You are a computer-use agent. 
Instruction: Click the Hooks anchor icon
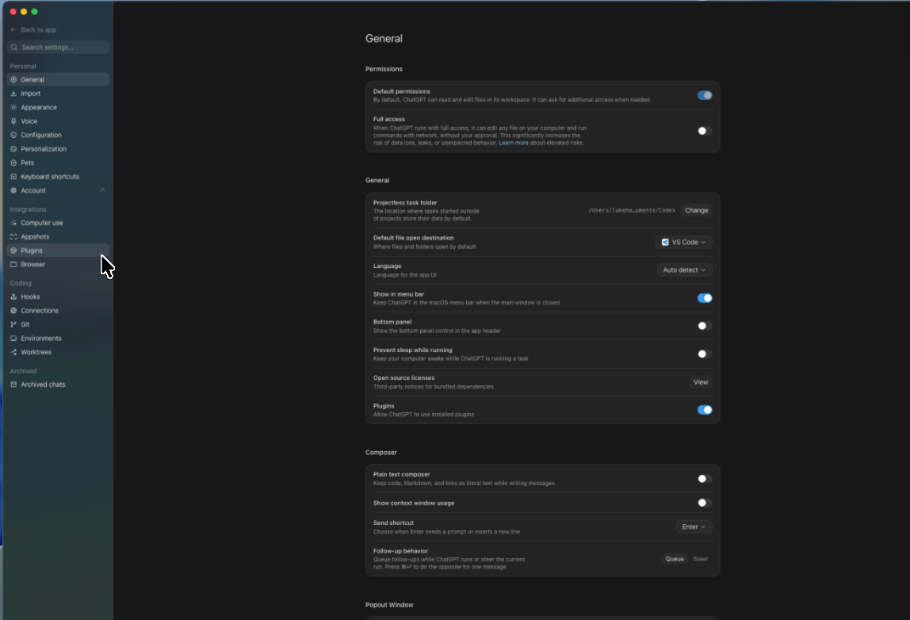[x=13, y=297]
